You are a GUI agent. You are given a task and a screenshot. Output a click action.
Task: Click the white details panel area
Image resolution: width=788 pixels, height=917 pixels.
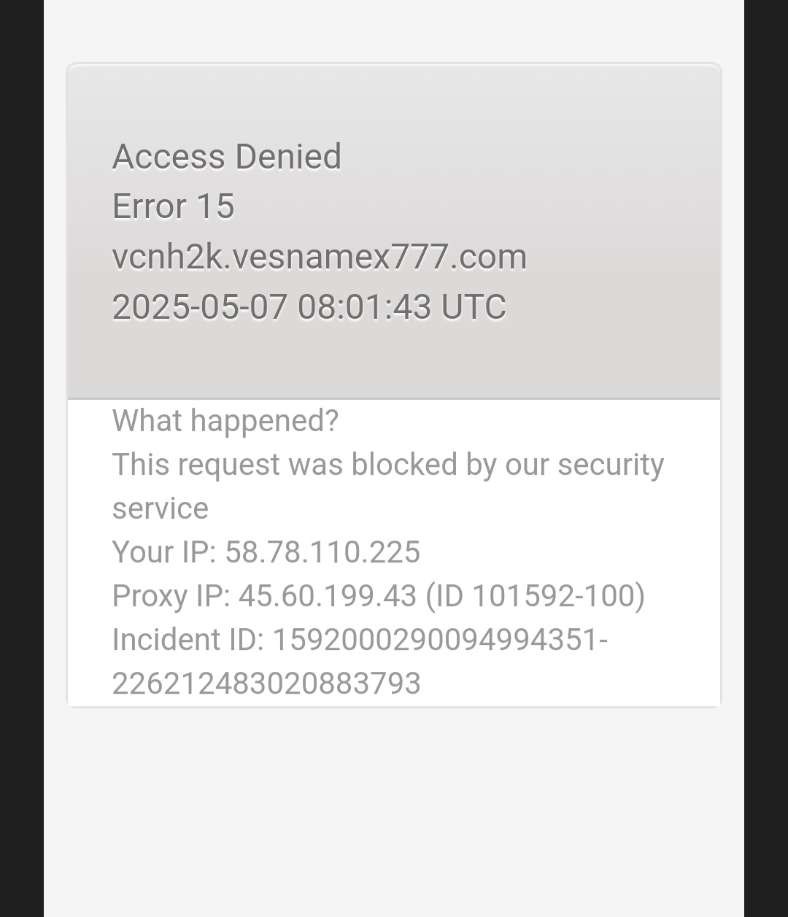pyautogui.click(x=394, y=552)
